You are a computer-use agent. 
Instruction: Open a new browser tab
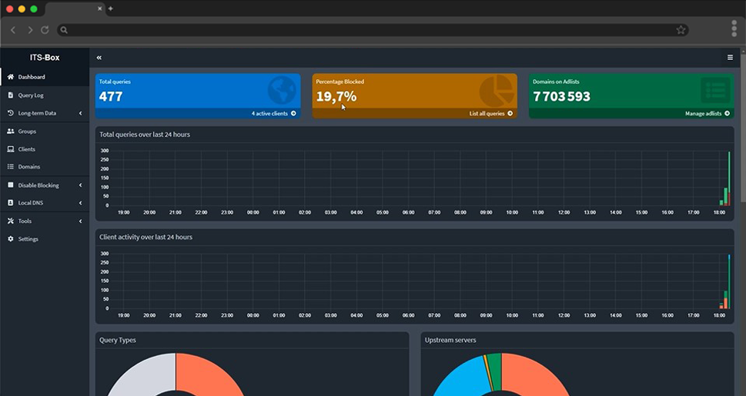point(110,8)
